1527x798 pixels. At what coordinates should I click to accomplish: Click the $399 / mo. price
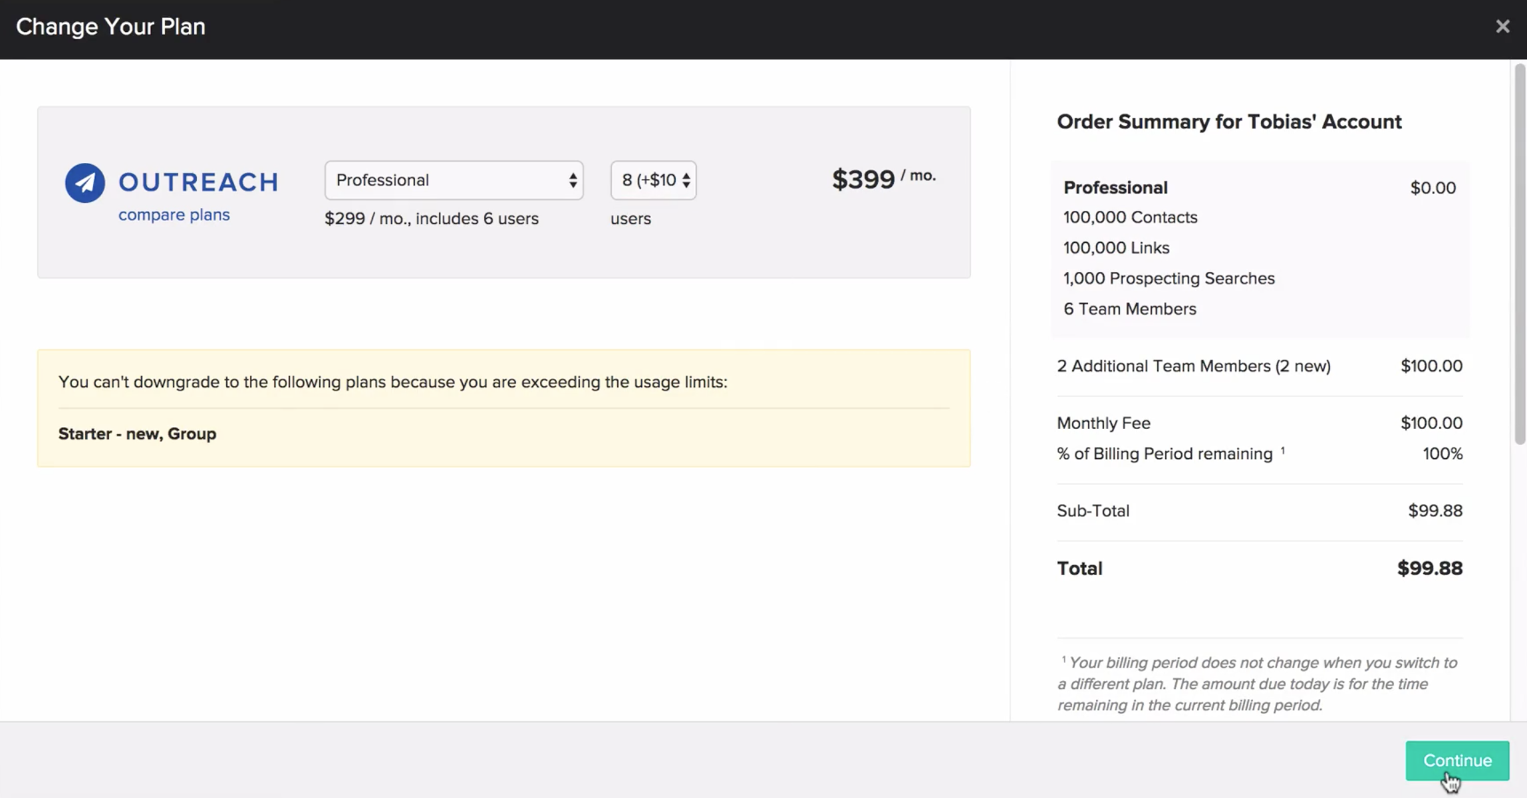pyautogui.click(x=884, y=179)
